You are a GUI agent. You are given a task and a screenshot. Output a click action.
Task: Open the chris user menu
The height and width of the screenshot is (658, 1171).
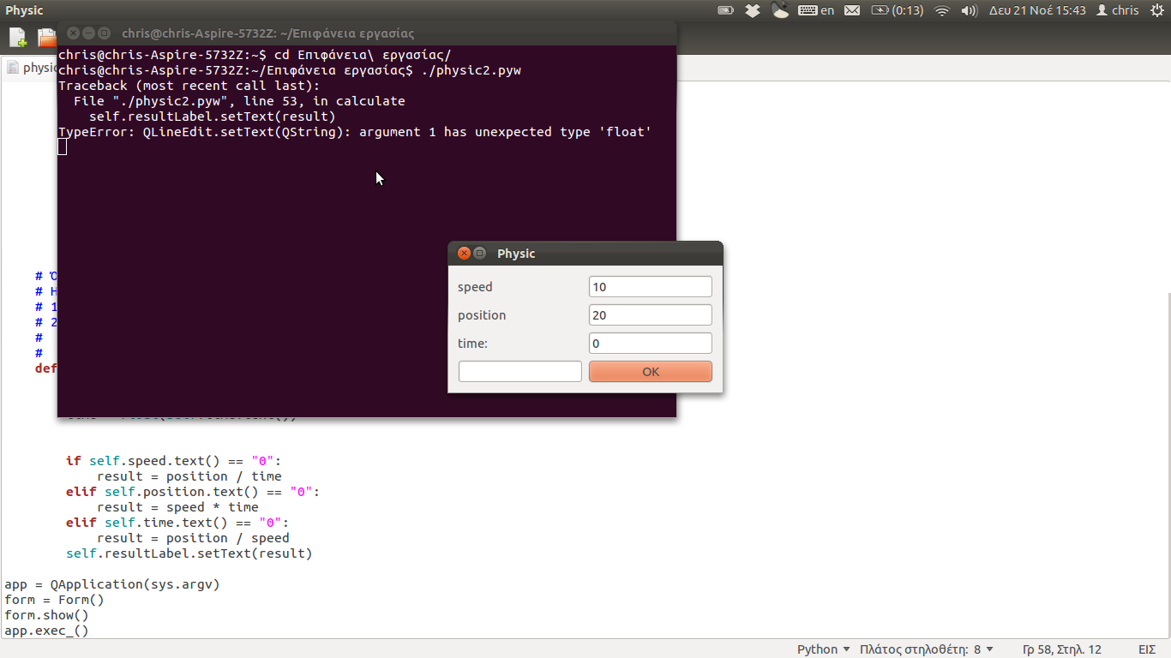tap(1118, 10)
